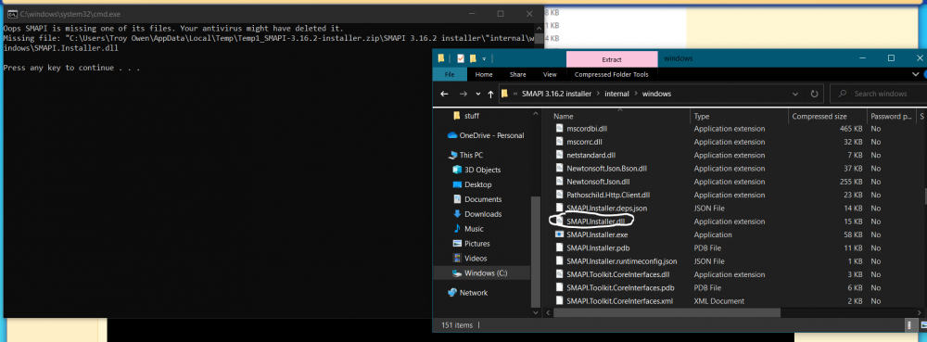Image resolution: width=927 pixels, height=342 pixels.
Task: Expand the ribbon with the chevron
Action: tap(915, 74)
